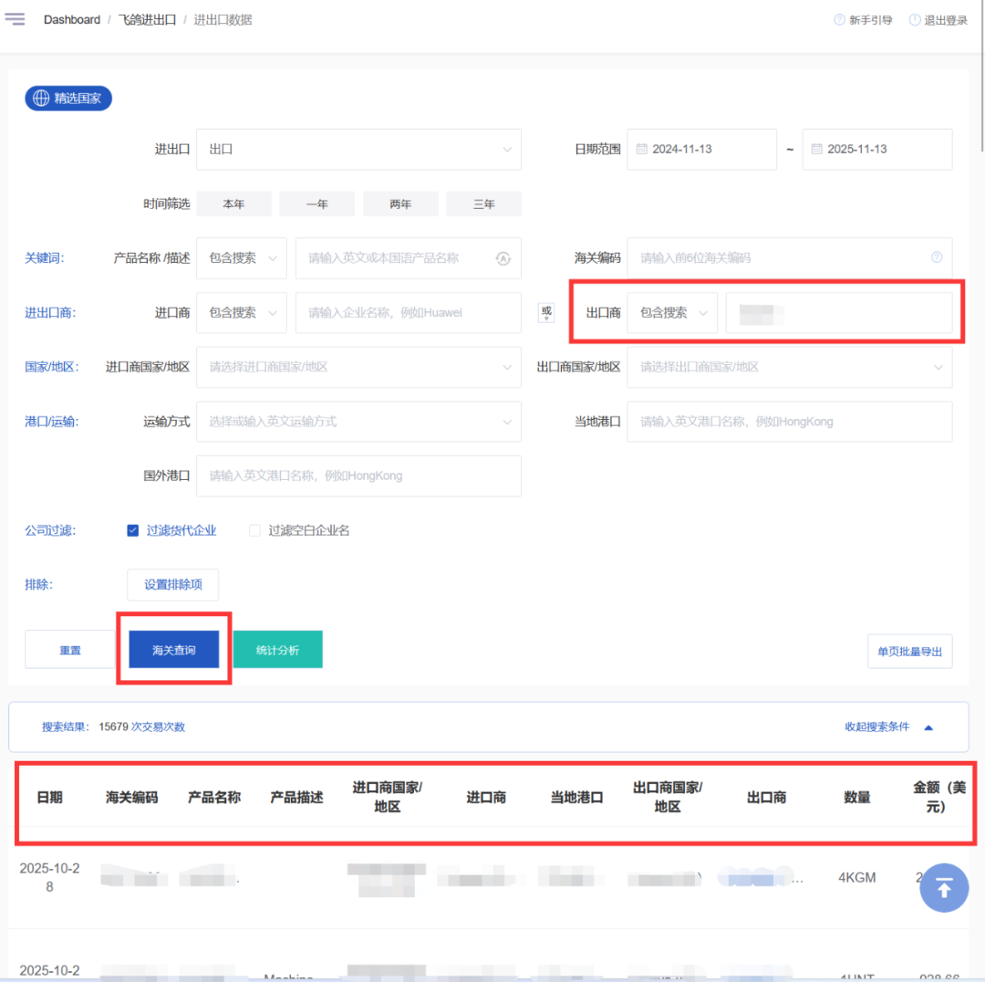Click the question mark icon in 海关编码 field
This screenshot has height=982, width=985.
[937, 257]
